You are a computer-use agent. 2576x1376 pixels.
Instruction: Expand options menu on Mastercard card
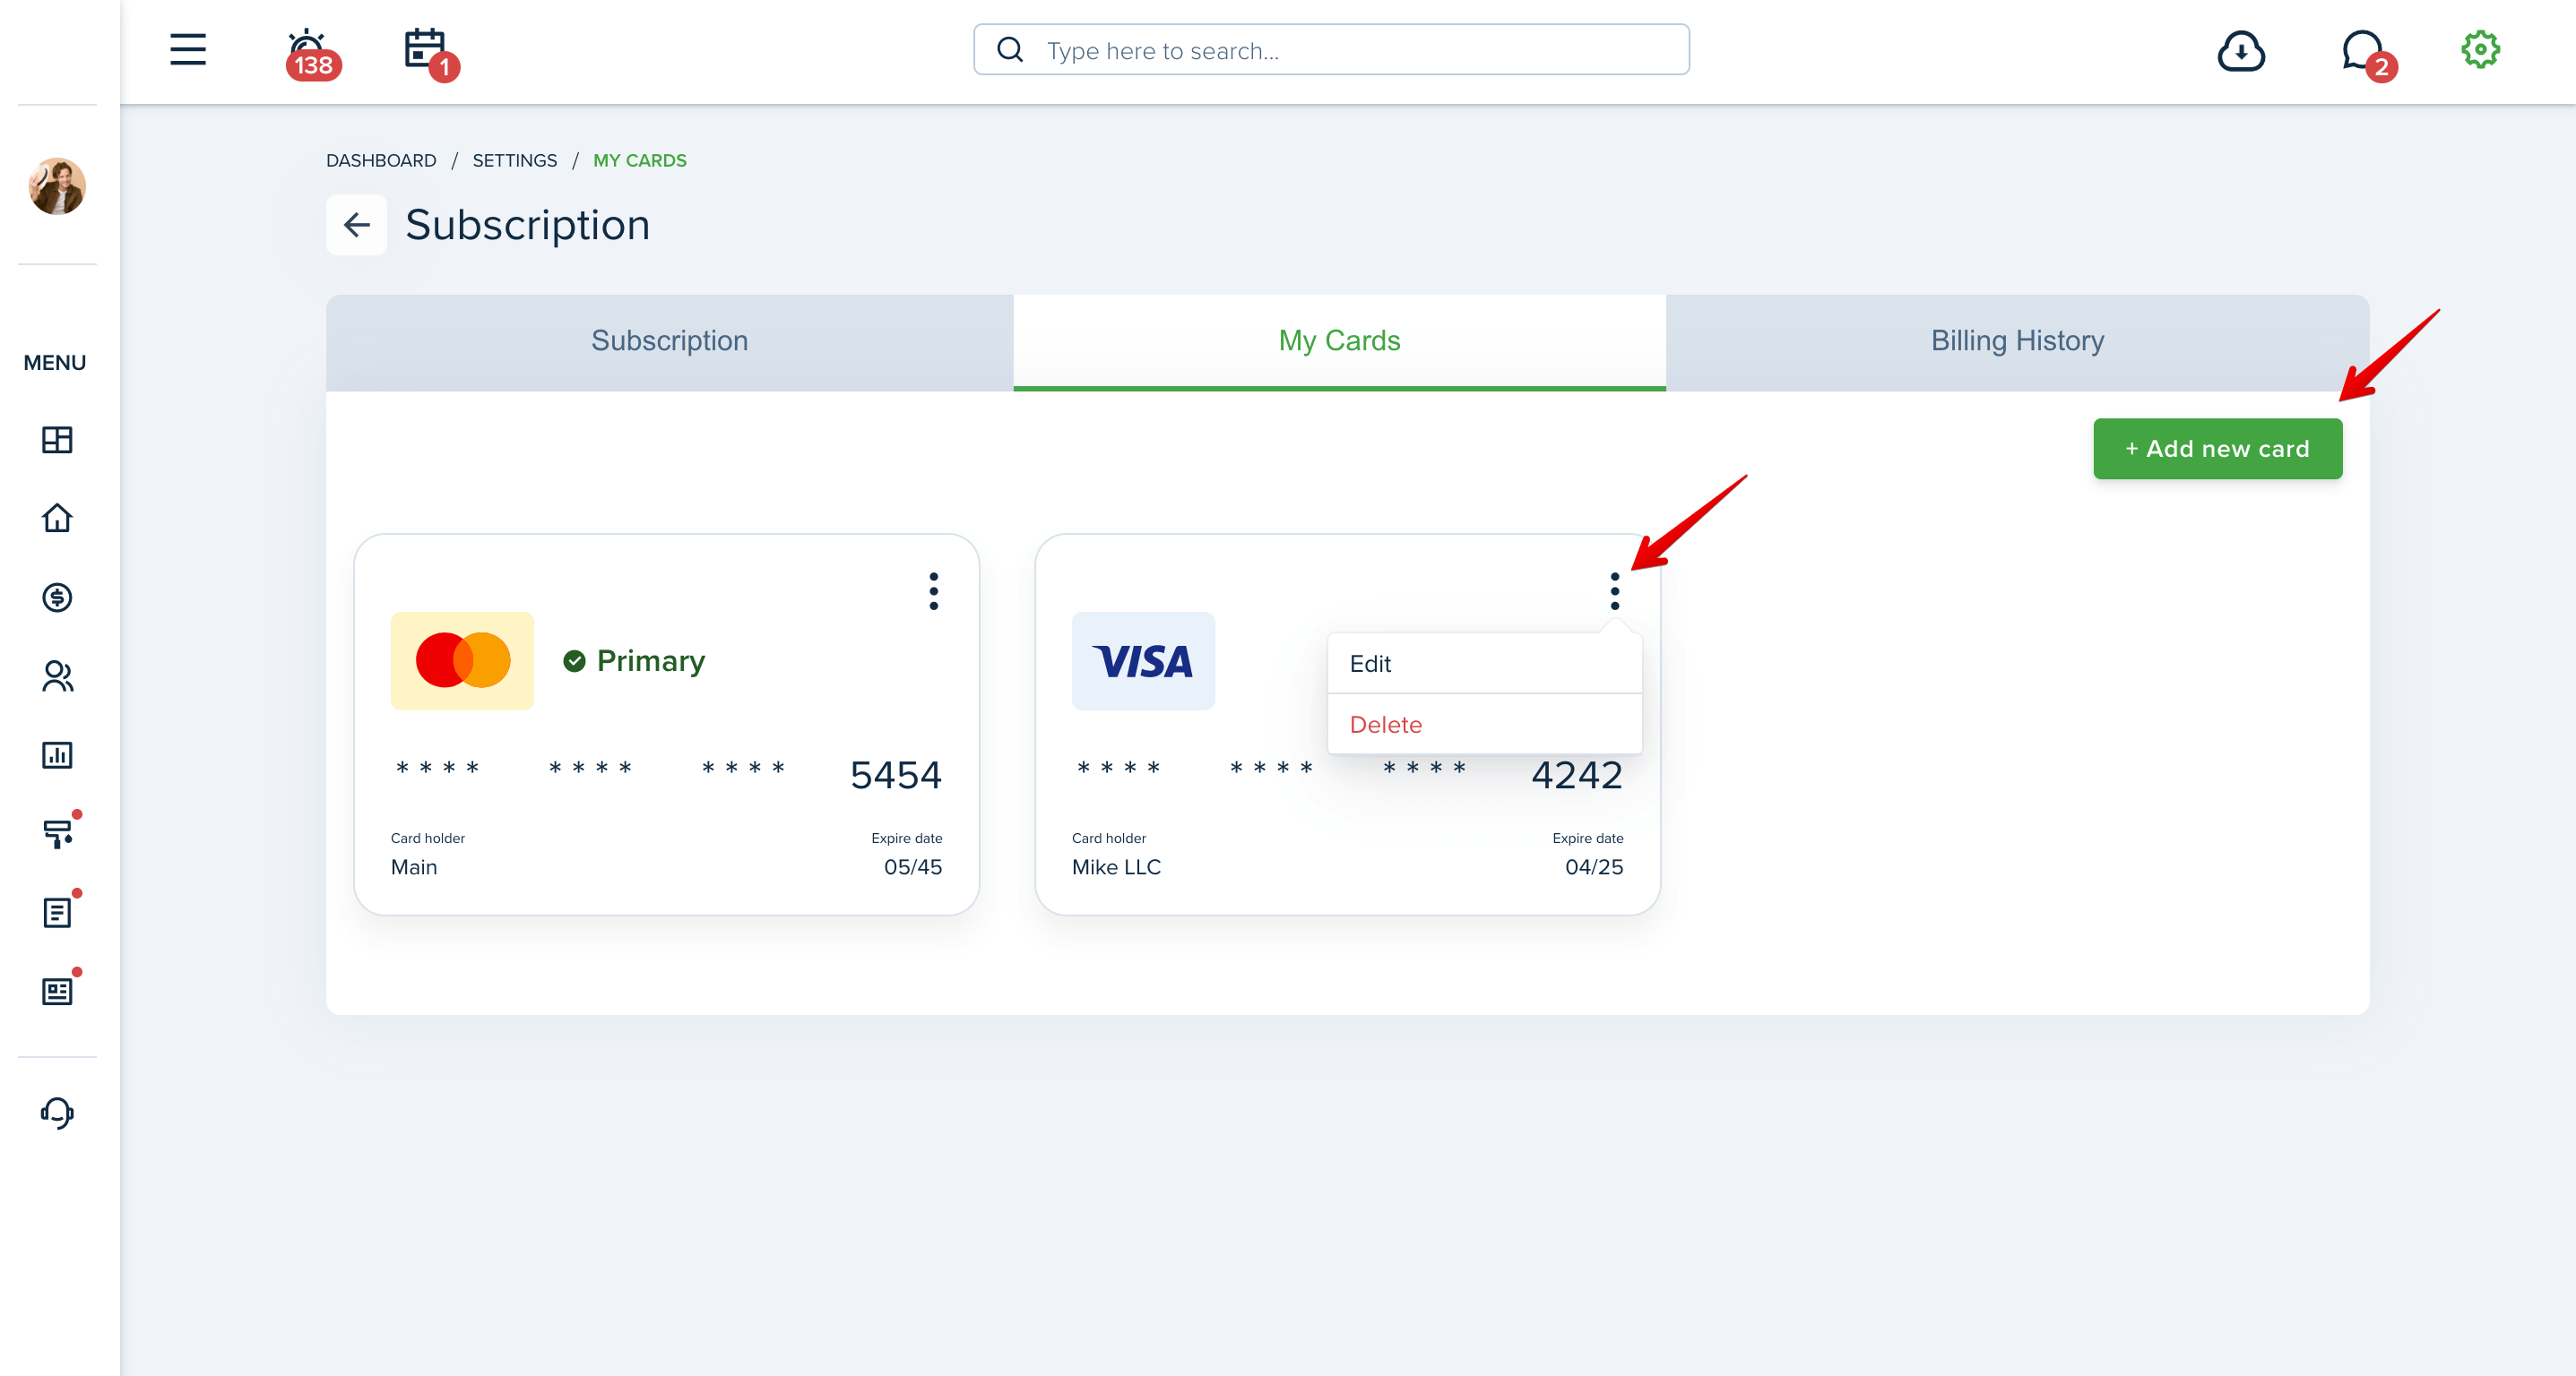pos(933,590)
